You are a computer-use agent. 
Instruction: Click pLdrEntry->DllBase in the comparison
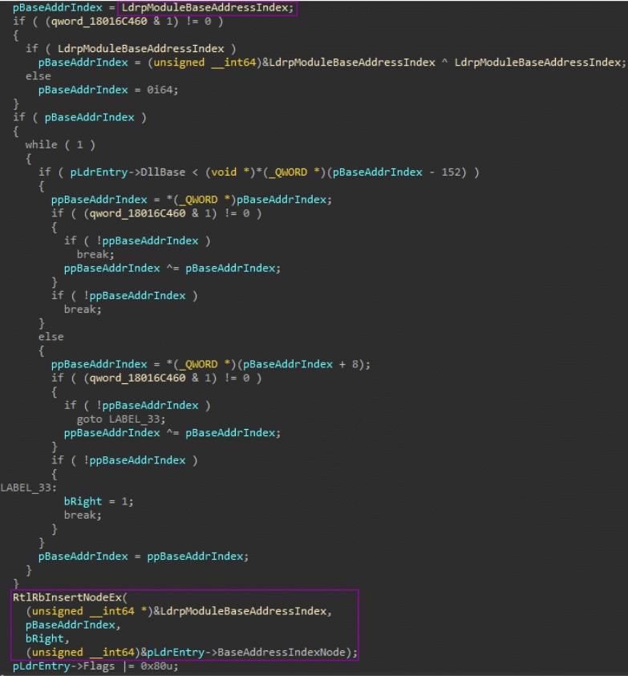pos(107,172)
